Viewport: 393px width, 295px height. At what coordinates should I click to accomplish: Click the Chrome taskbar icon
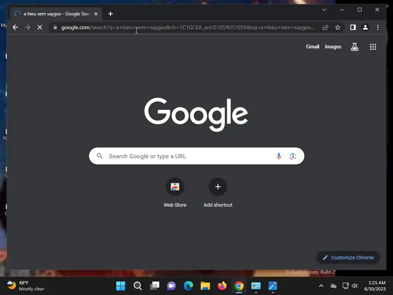(x=239, y=286)
